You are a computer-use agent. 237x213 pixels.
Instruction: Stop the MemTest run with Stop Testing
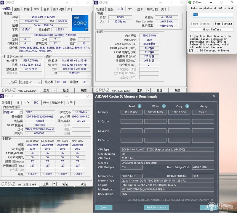223,24
